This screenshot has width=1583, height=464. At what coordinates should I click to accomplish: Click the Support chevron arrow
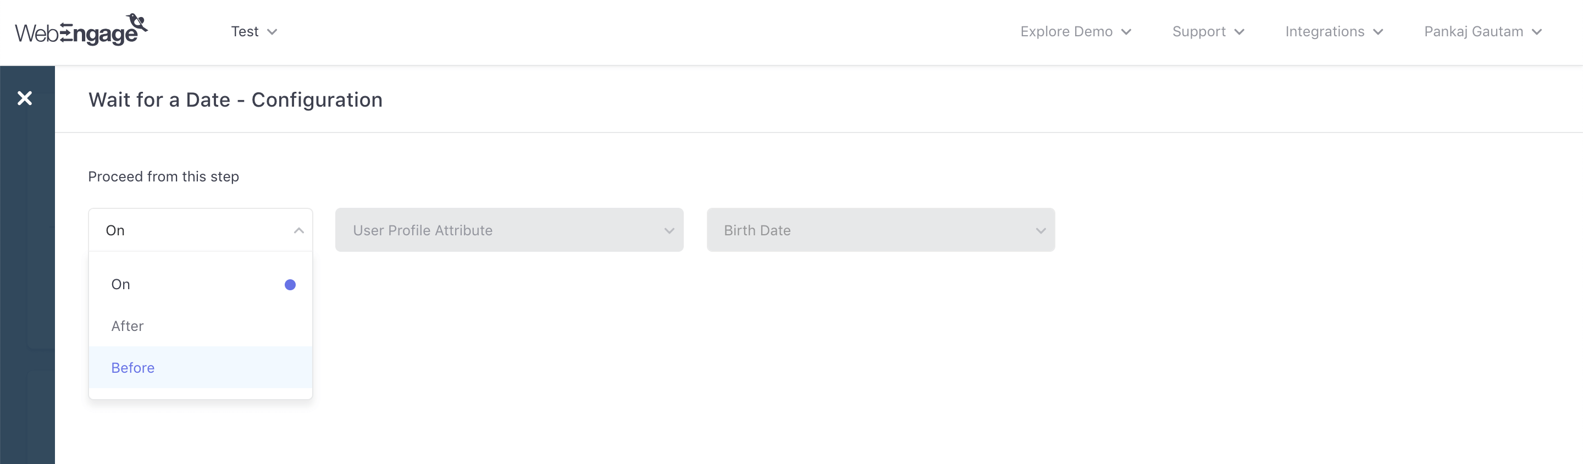[x=1239, y=32]
